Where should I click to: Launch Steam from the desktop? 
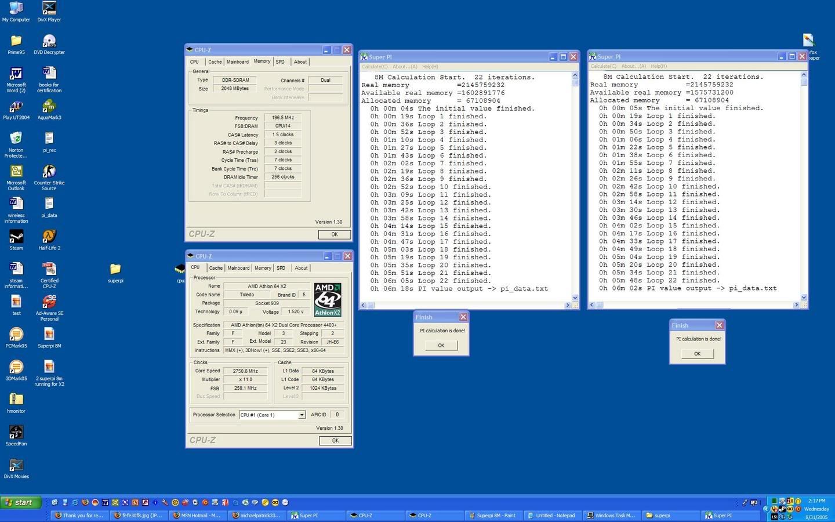(16, 240)
